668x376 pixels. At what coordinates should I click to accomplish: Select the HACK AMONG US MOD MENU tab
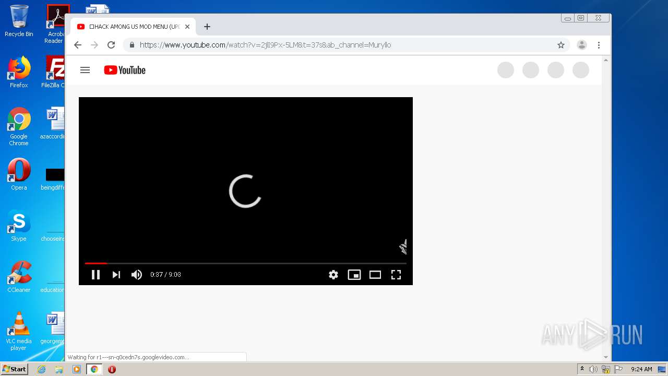pos(133,27)
